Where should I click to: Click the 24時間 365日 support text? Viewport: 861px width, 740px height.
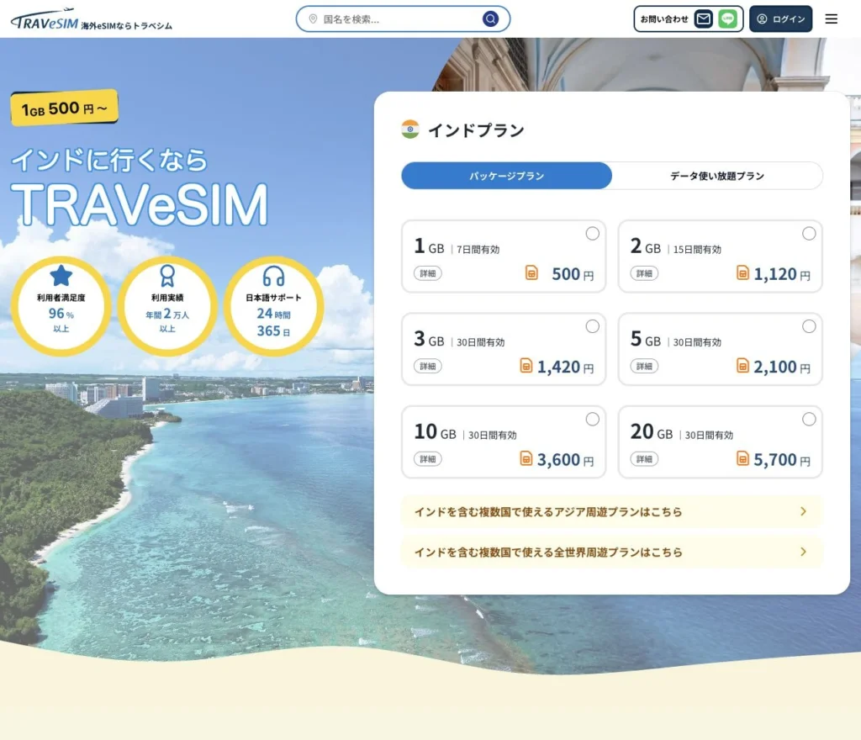click(x=273, y=322)
